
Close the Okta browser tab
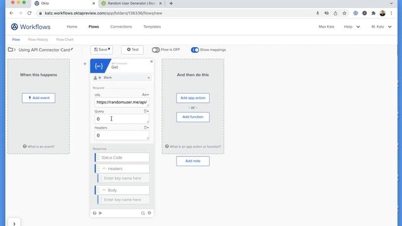[94, 3]
